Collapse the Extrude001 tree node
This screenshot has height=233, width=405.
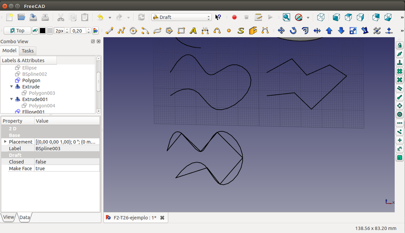click(x=12, y=99)
